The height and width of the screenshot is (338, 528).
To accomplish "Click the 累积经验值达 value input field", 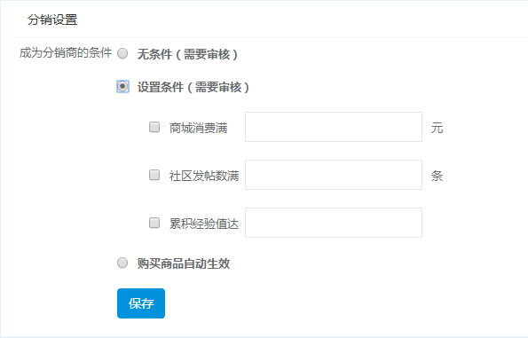I will pyautogui.click(x=334, y=223).
